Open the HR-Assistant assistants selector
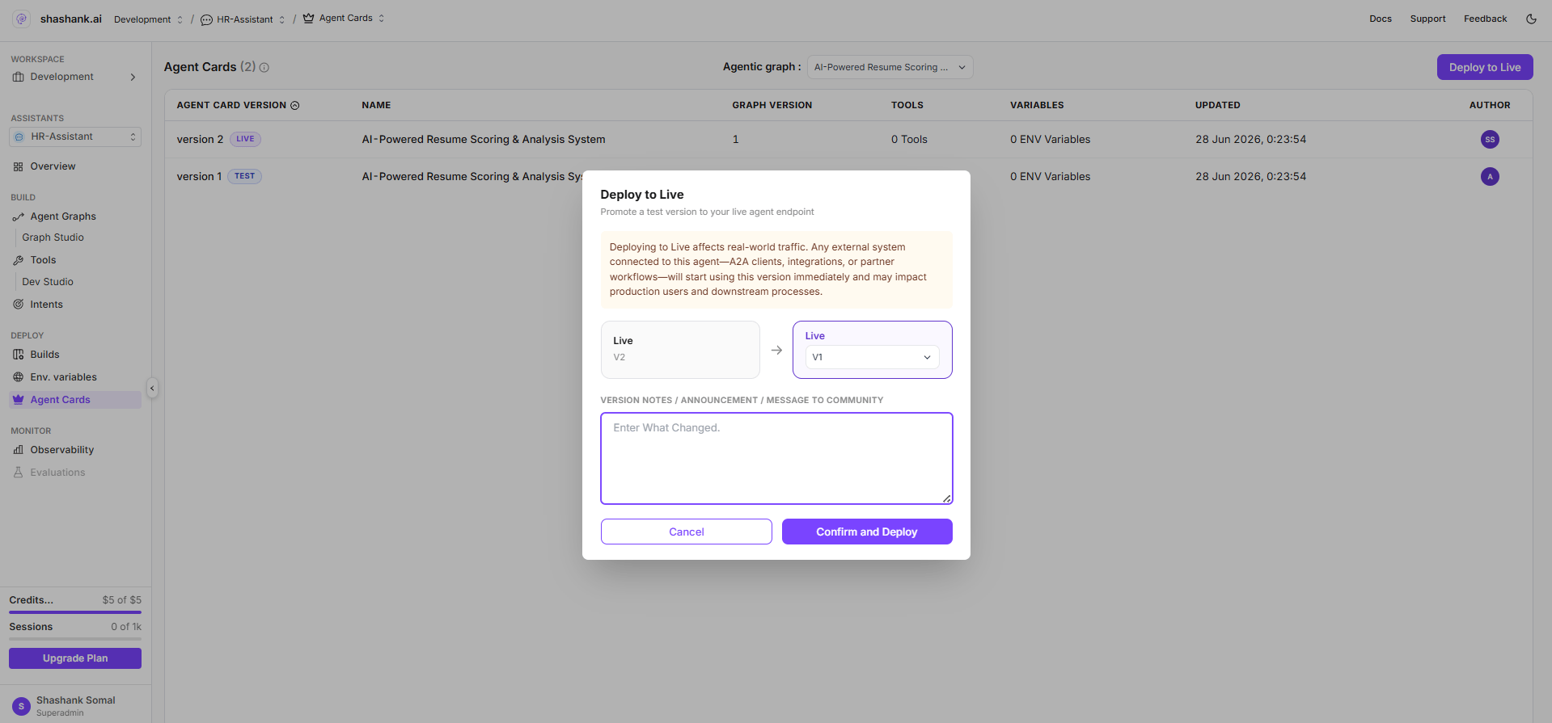The width and height of the screenshot is (1552, 723). [x=75, y=137]
